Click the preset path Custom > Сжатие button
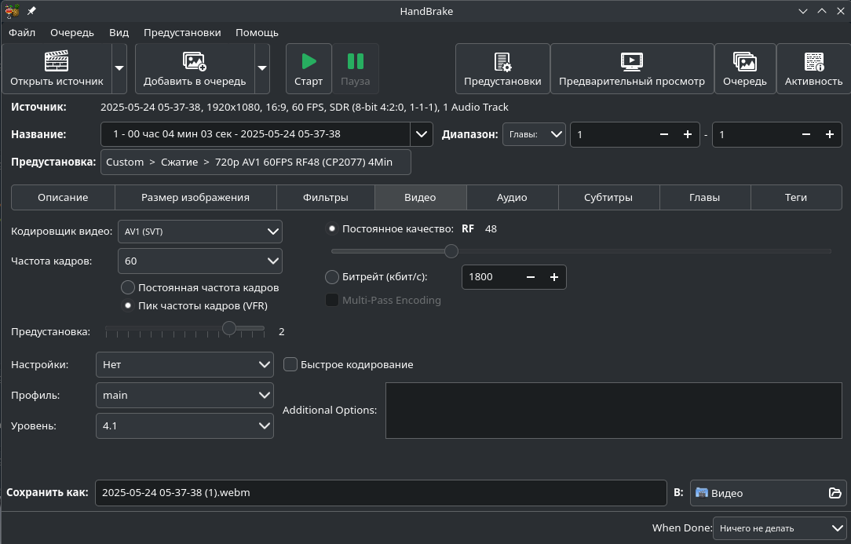Viewport: 851px width, 544px height. (256, 162)
